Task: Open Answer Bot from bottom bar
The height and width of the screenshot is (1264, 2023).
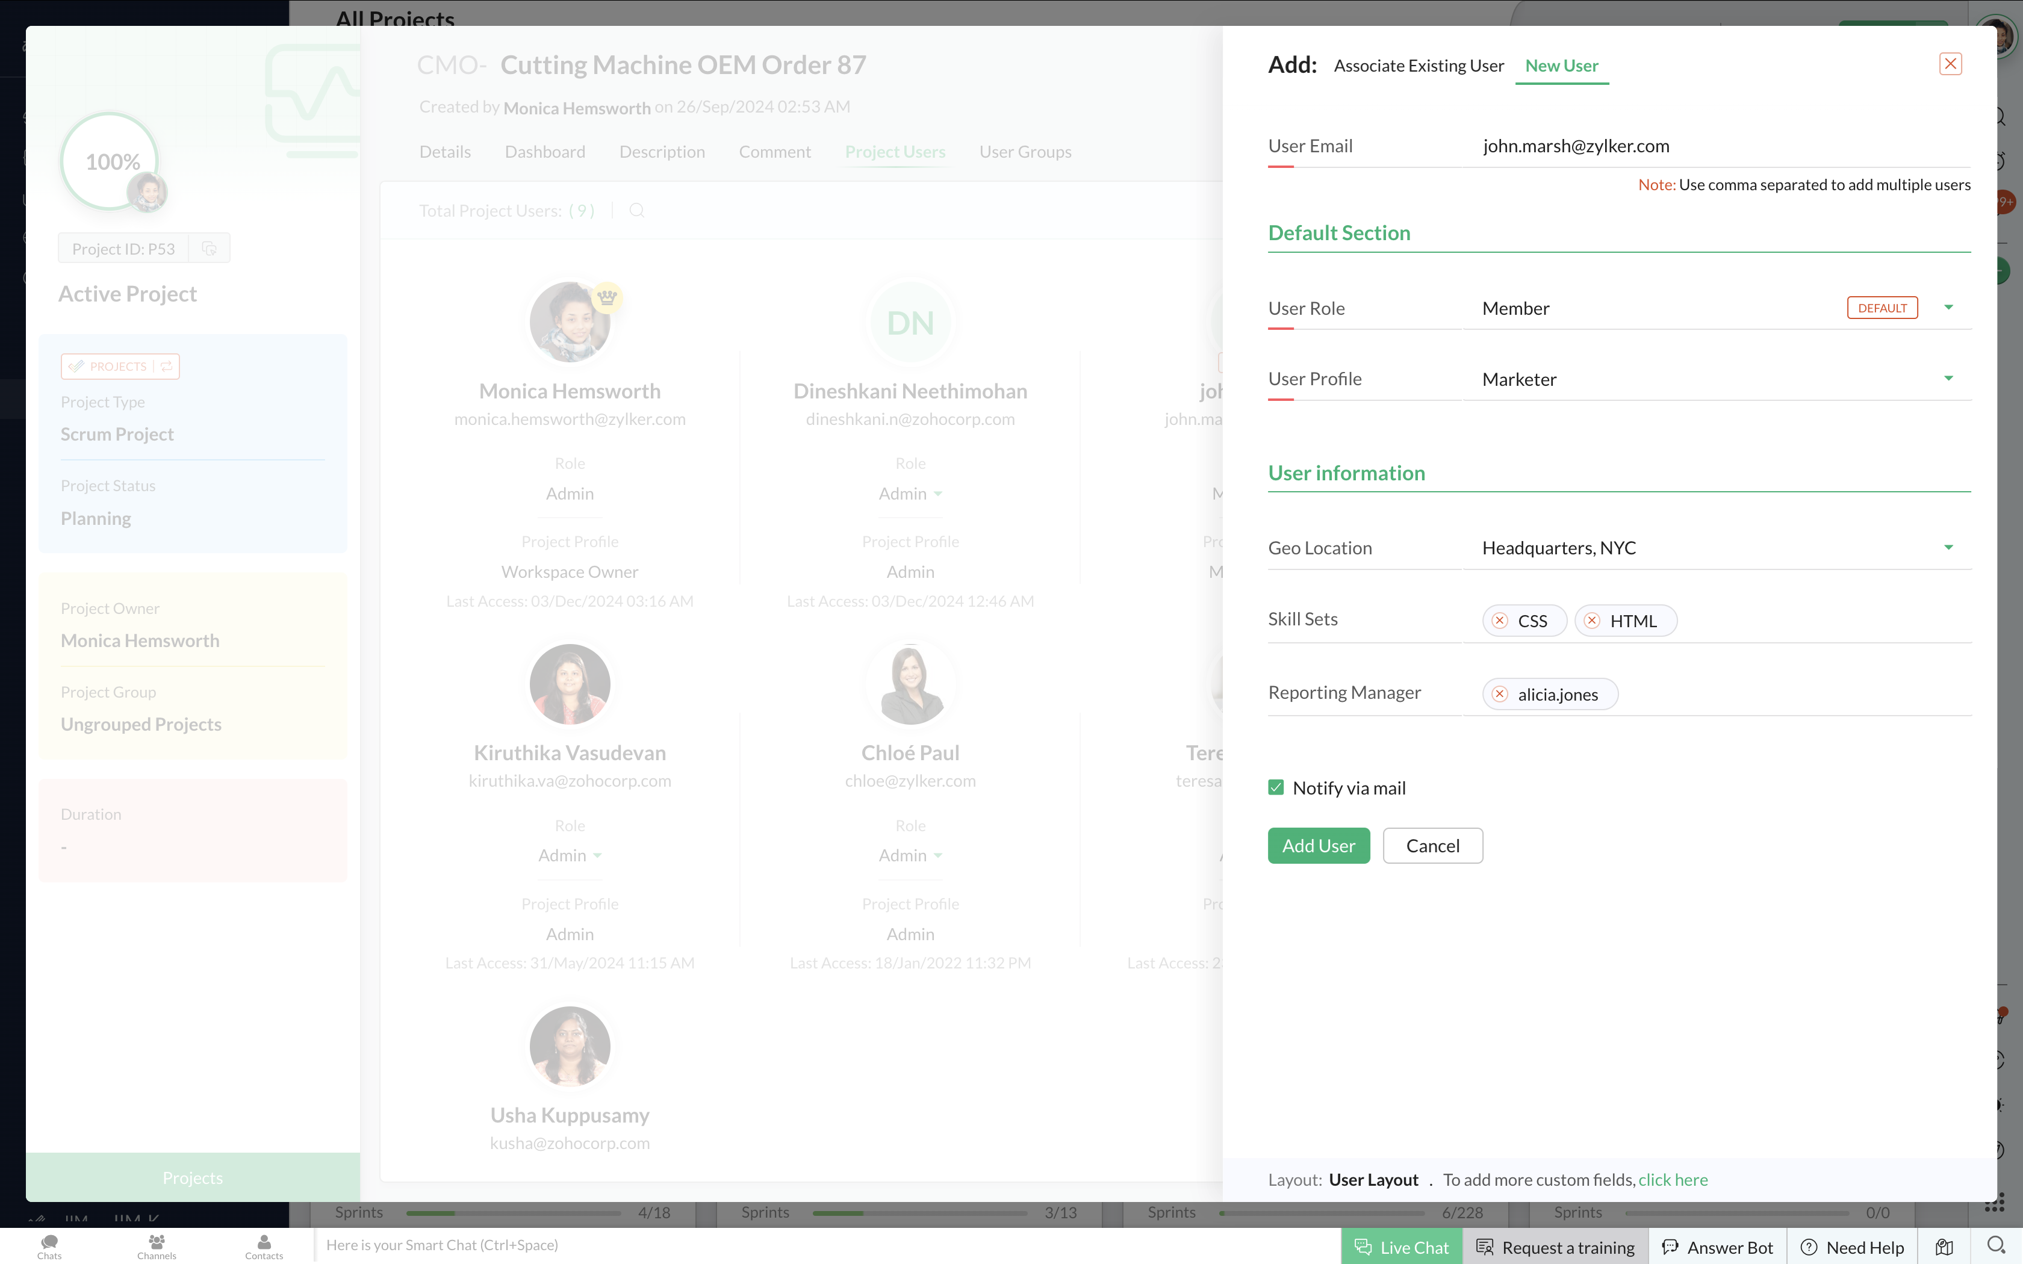Action: 1717,1247
